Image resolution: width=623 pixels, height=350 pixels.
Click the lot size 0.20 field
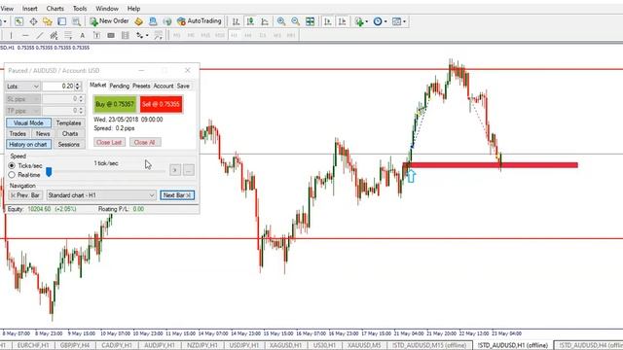(58, 87)
